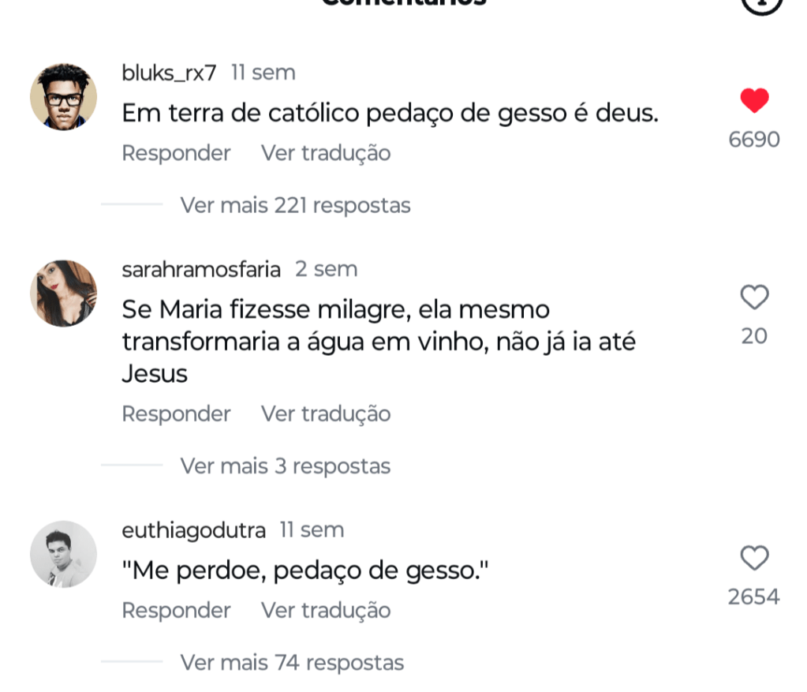Screen dimensions: 807x692
Task: Expand 'Ver mais 74 respostas'
Action: pos(292,663)
